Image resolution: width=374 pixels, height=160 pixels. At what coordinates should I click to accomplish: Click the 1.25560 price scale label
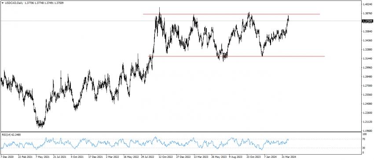coord(367,95)
